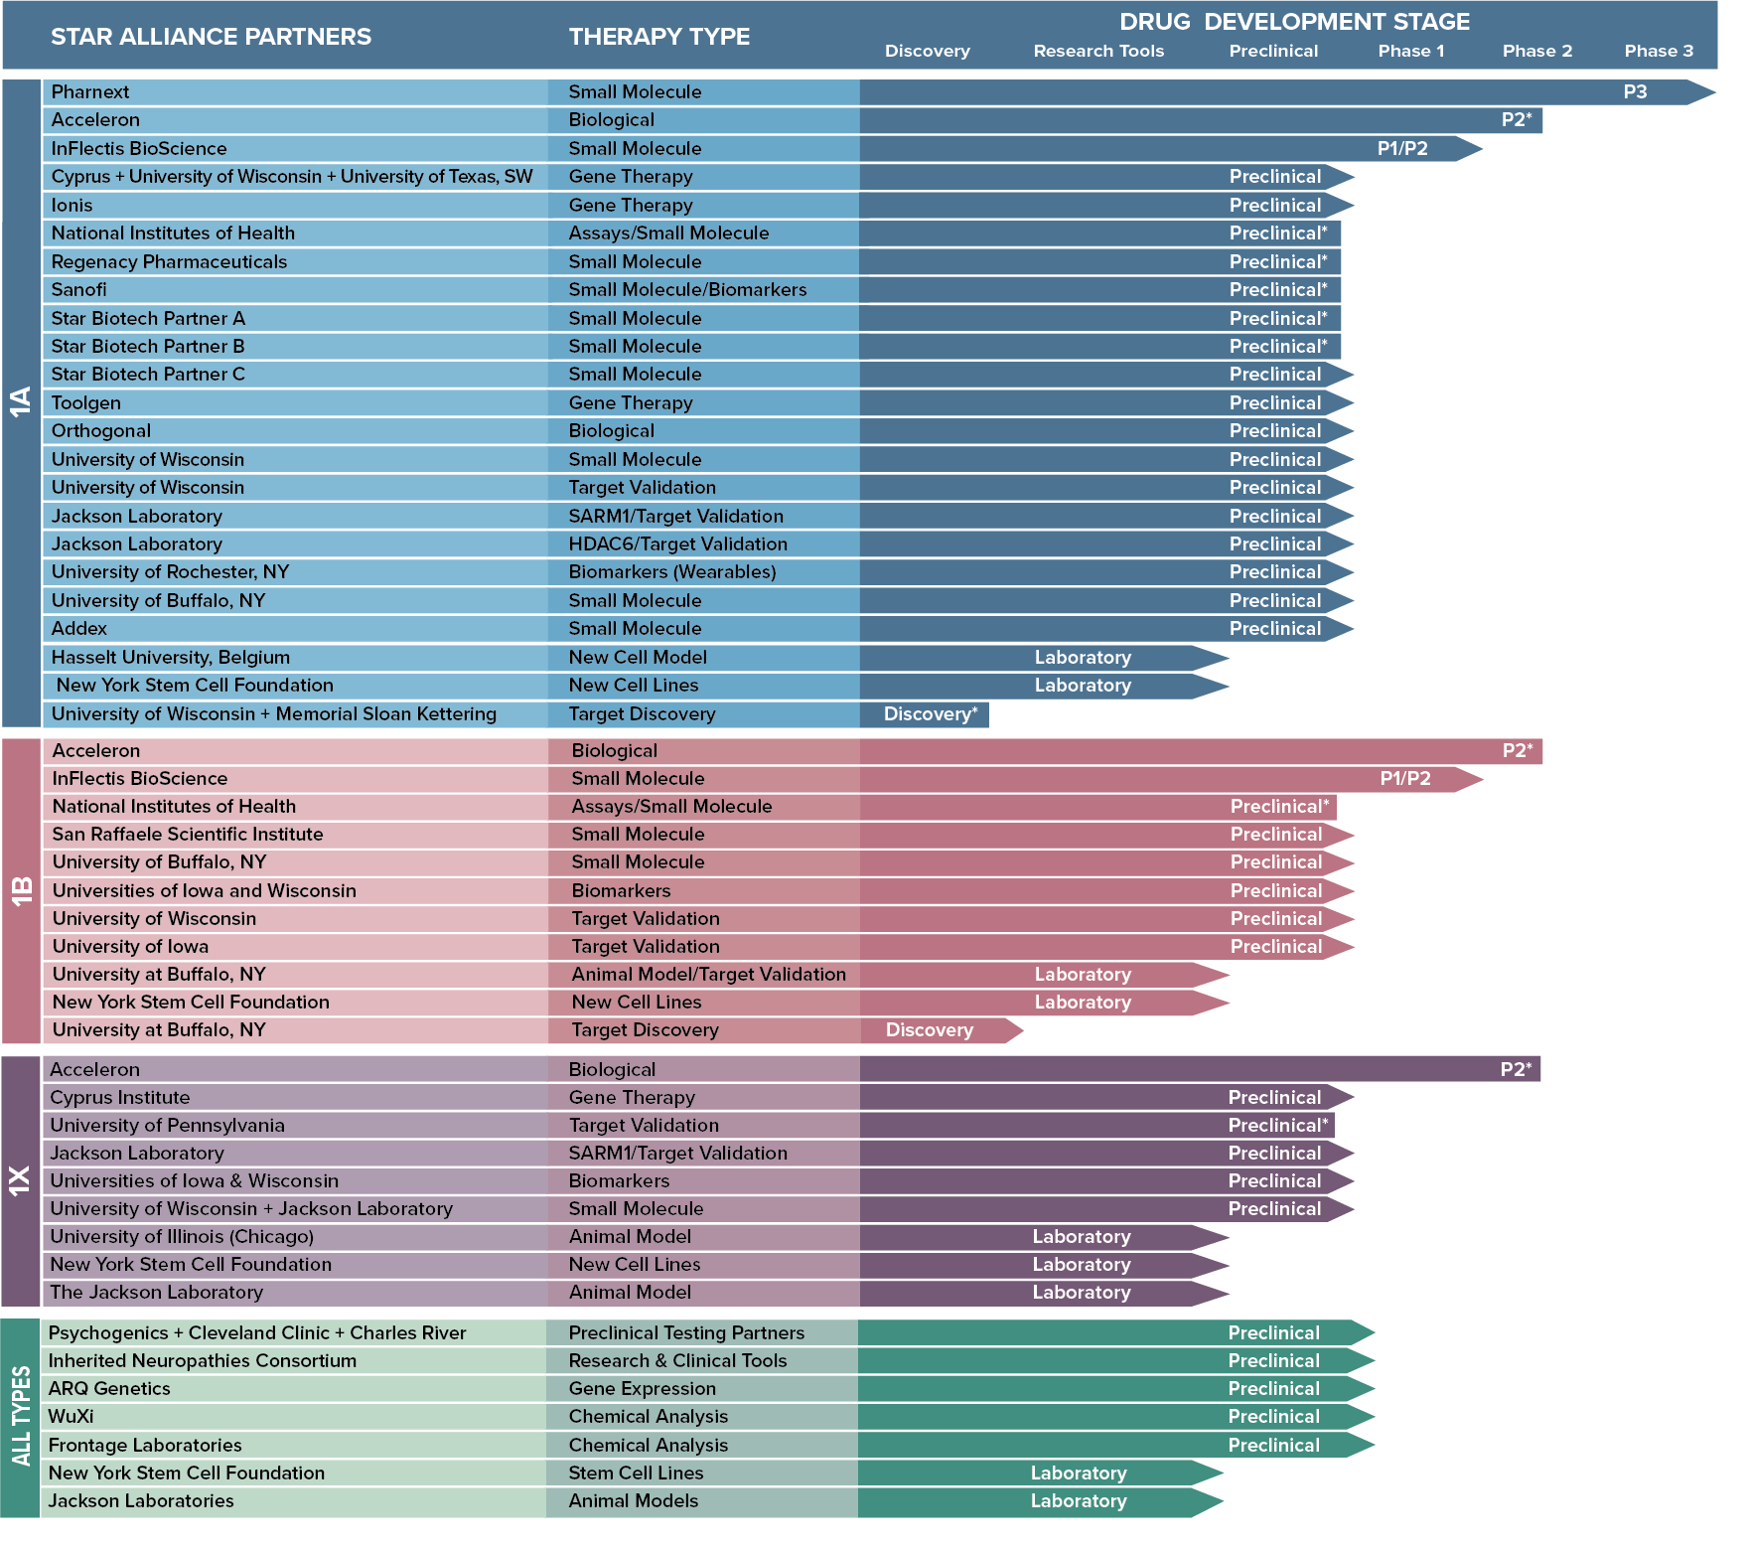This screenshot has height=1552, width=1748.
Task: Select 'San Raffaele Scientific Institute'
Action: pyautogui.click(x=188, y=835)
